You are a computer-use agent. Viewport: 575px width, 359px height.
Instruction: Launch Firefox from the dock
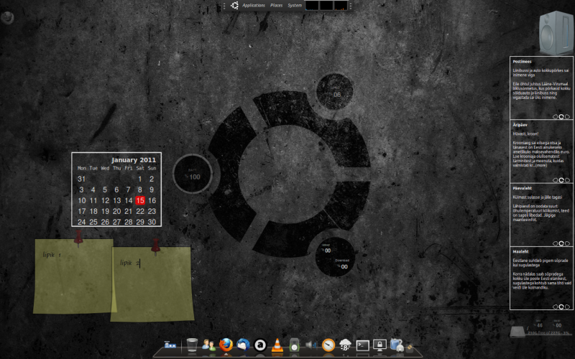click(x=226, y=345)
